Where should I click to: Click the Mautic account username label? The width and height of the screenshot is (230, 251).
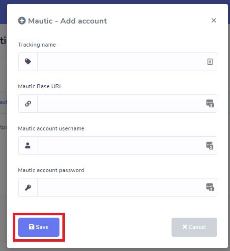tap(51, 128)
